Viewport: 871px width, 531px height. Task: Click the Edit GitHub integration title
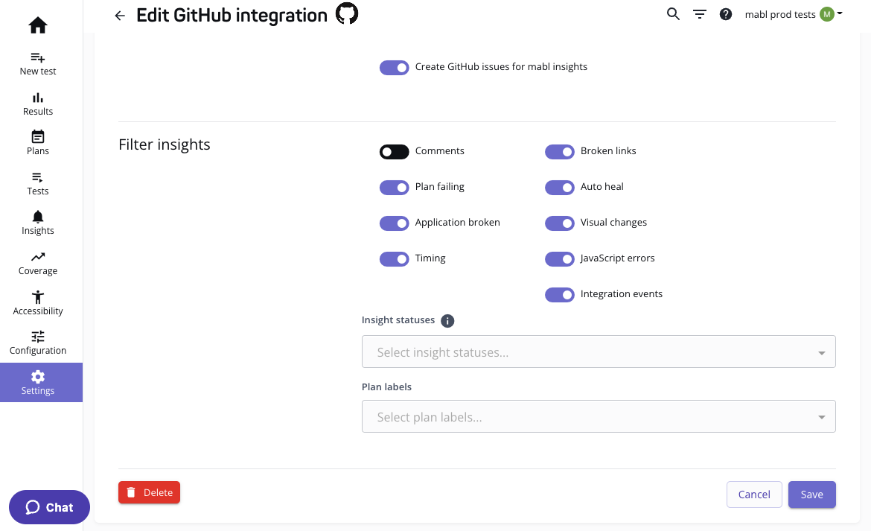232,15
